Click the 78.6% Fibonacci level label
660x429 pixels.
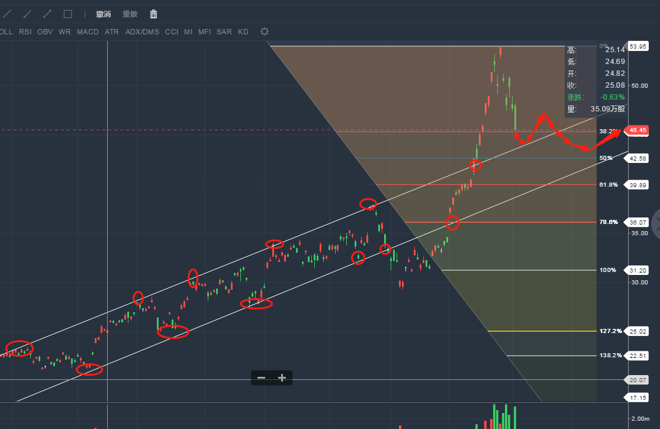pyautogui.click(x=609, y=222)
